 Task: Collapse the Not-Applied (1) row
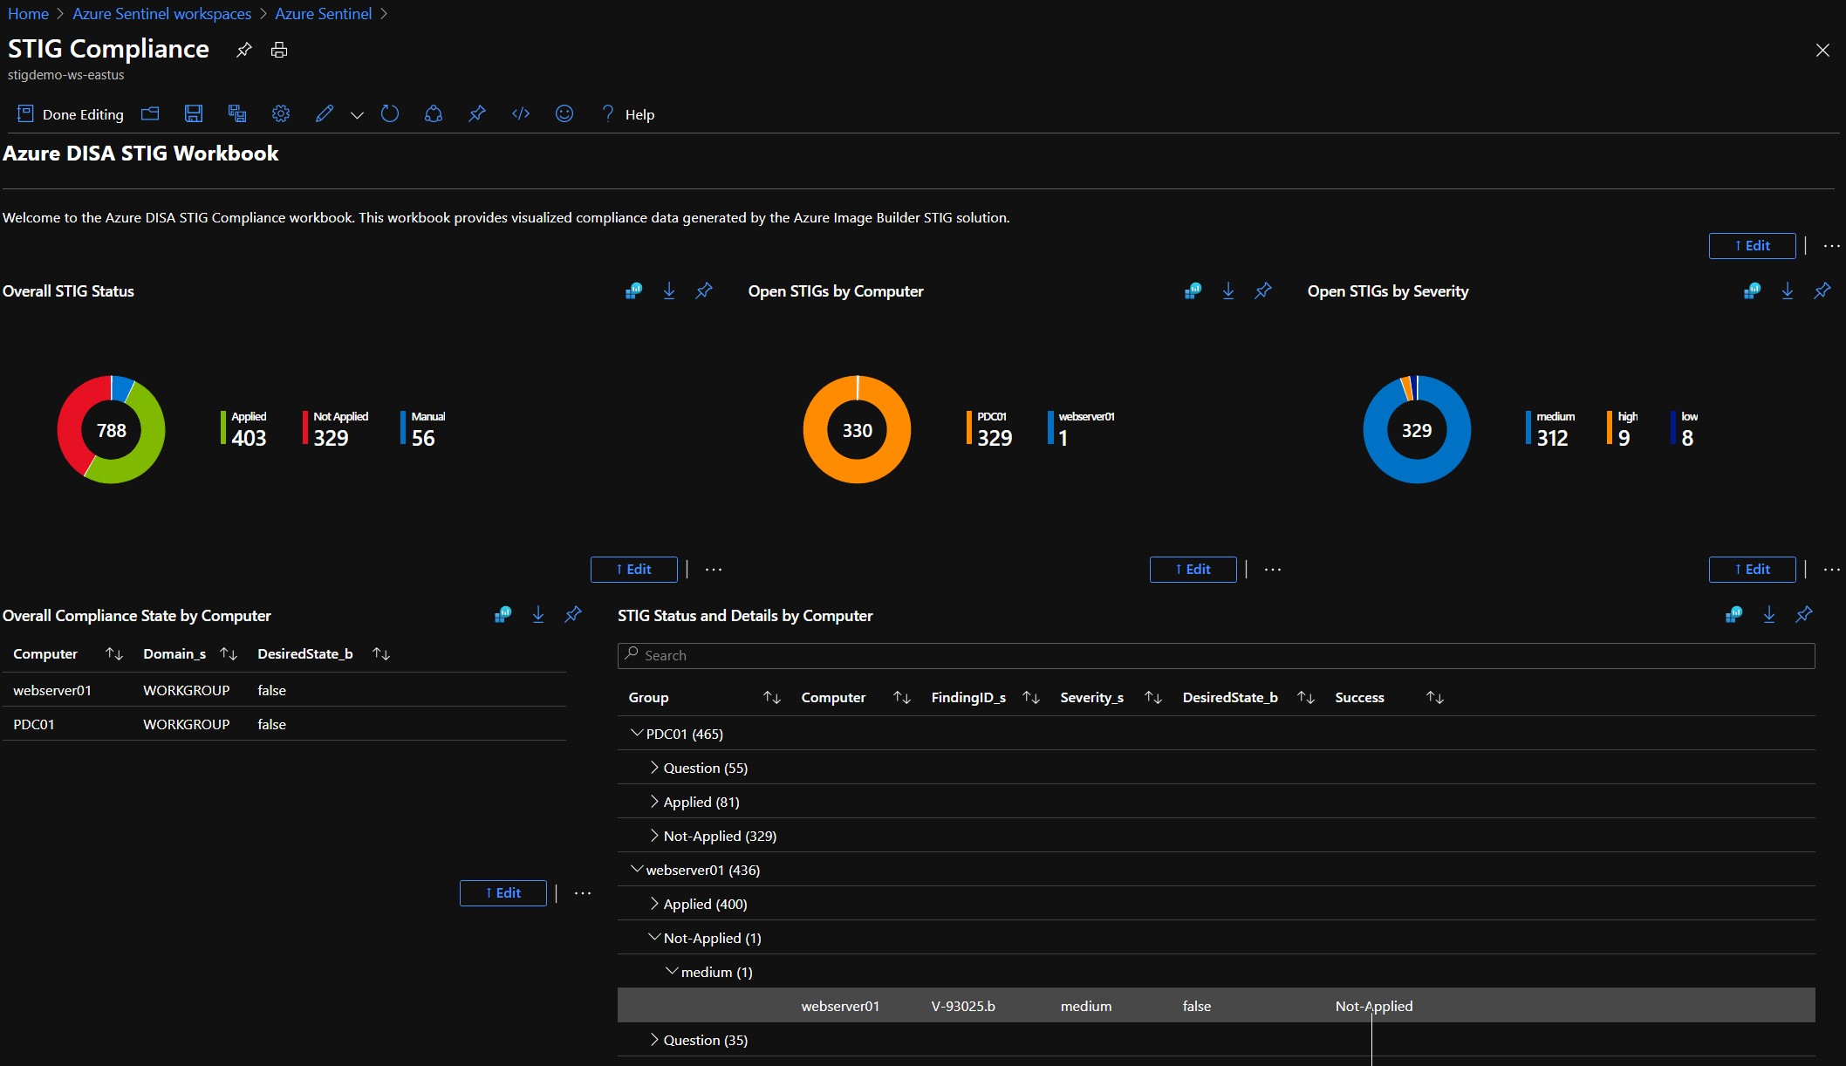point(654,937)
